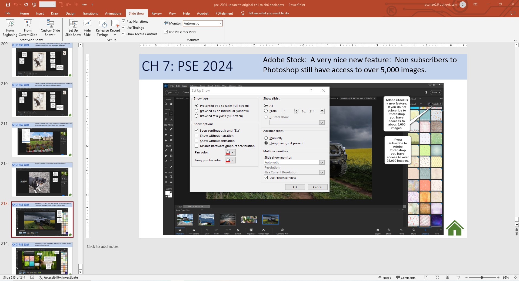This screenshot has width=519, height=281.
Task: Start slideshow From Beginning
Action: tap(10, 28)
